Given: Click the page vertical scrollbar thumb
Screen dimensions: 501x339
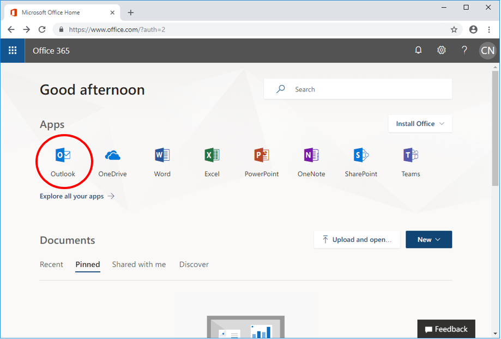Looking at the screenshot, I should tap(495, 128).
